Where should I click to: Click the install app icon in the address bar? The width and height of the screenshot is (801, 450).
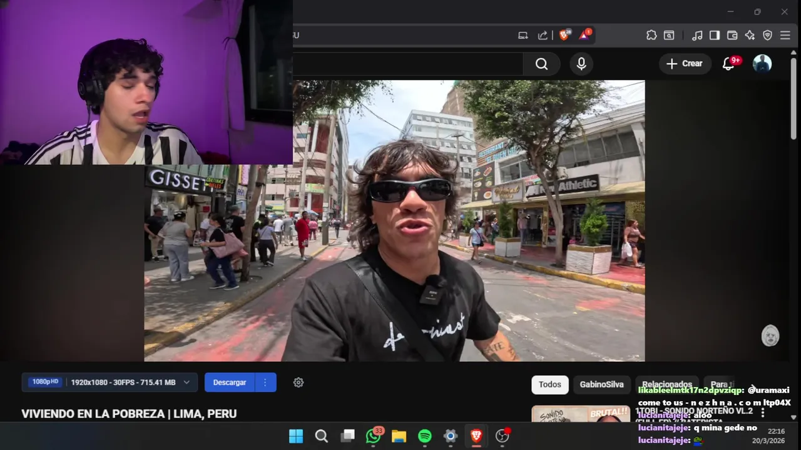pyautogui.click(x=523, y=36)
